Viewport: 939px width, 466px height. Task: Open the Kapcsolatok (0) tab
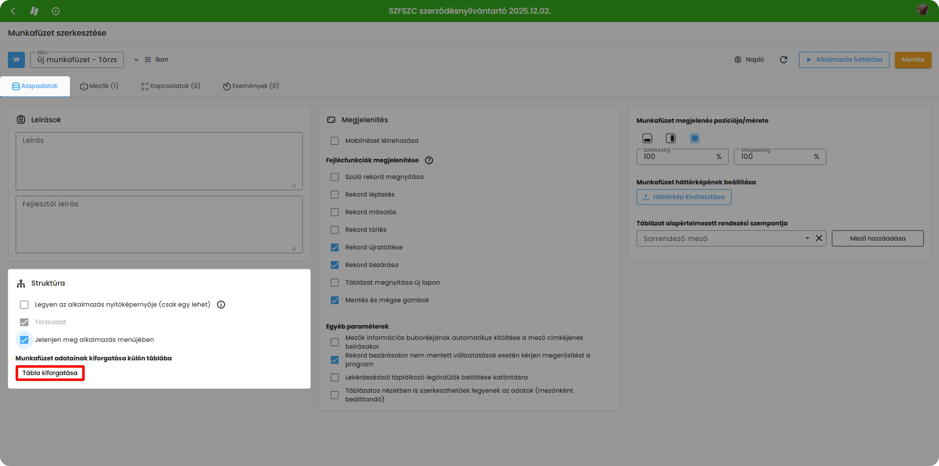pos(171,86)
